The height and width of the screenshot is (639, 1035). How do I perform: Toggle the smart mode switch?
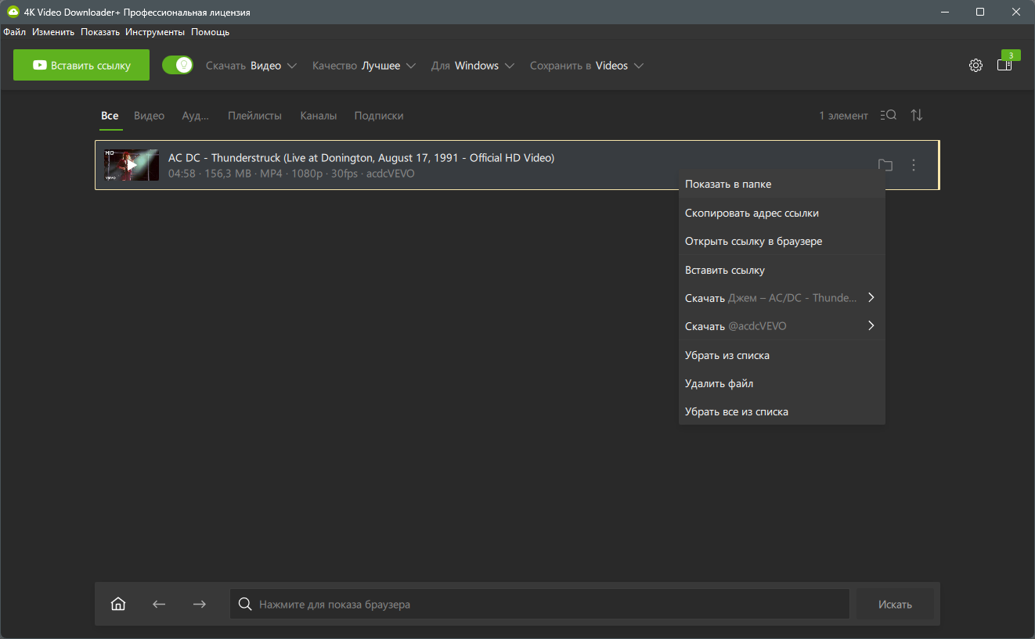click(x=178, y=65)
